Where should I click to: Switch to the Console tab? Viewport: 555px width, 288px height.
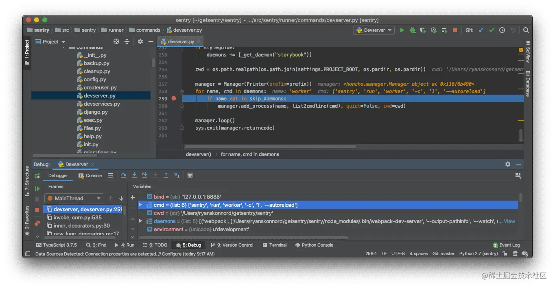click(90, 175)
